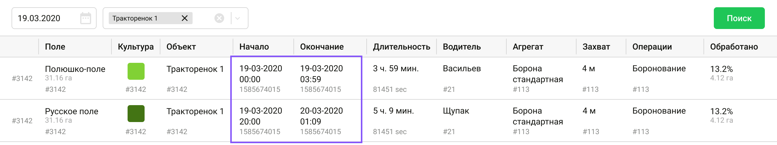Clear all selected objects in filter
777x145 pixels.
click(219, 18)
